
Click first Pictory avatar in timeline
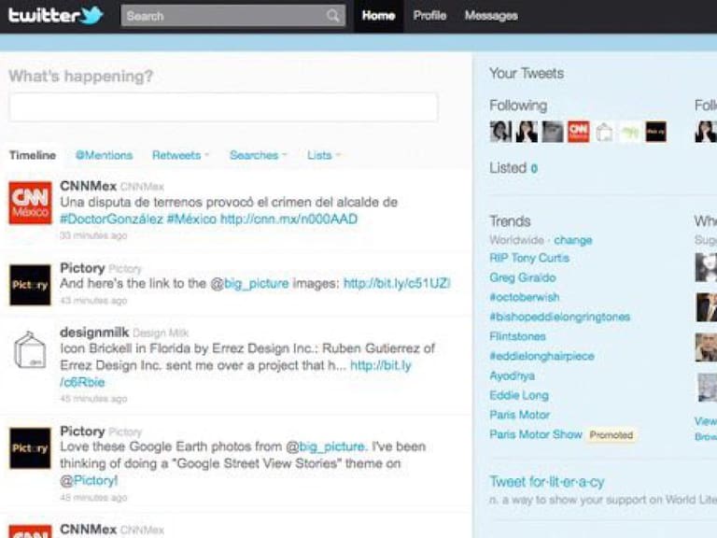(x=30, y=285)
